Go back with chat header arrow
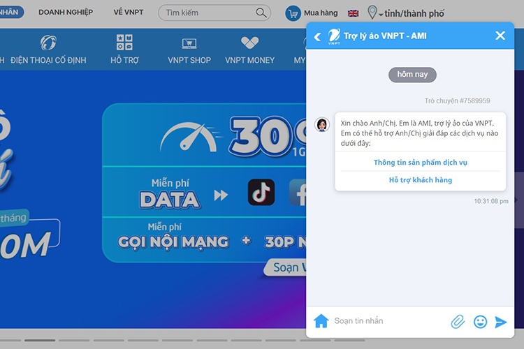Viewport: 524px width, 349px height. point(317,36)
